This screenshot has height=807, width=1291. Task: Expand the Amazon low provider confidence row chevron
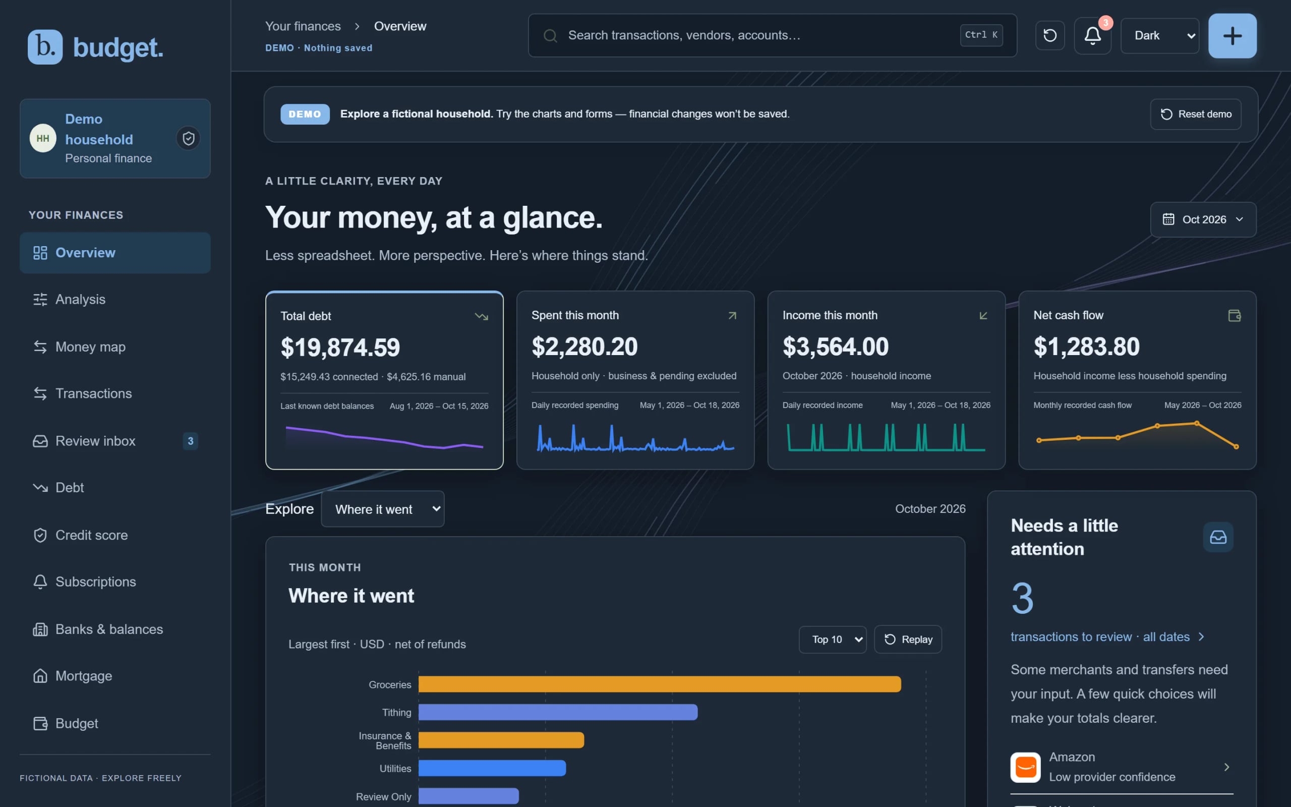click(x=1226, y=767)
